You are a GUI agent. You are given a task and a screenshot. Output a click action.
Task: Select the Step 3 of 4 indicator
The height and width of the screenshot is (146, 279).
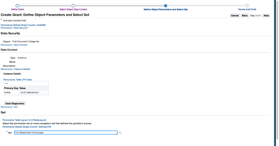coord(256,16)
